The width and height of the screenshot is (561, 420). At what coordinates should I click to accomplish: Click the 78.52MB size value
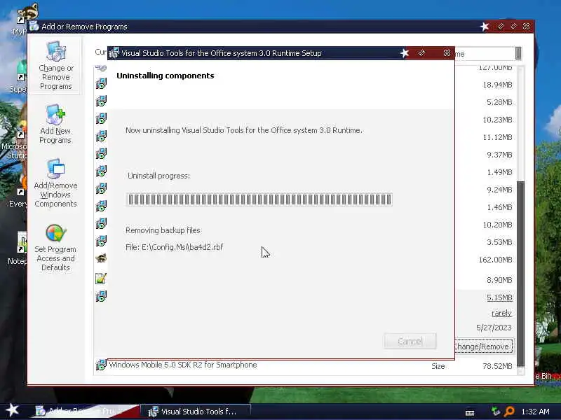pyautogui.click(x=497, y=366)
